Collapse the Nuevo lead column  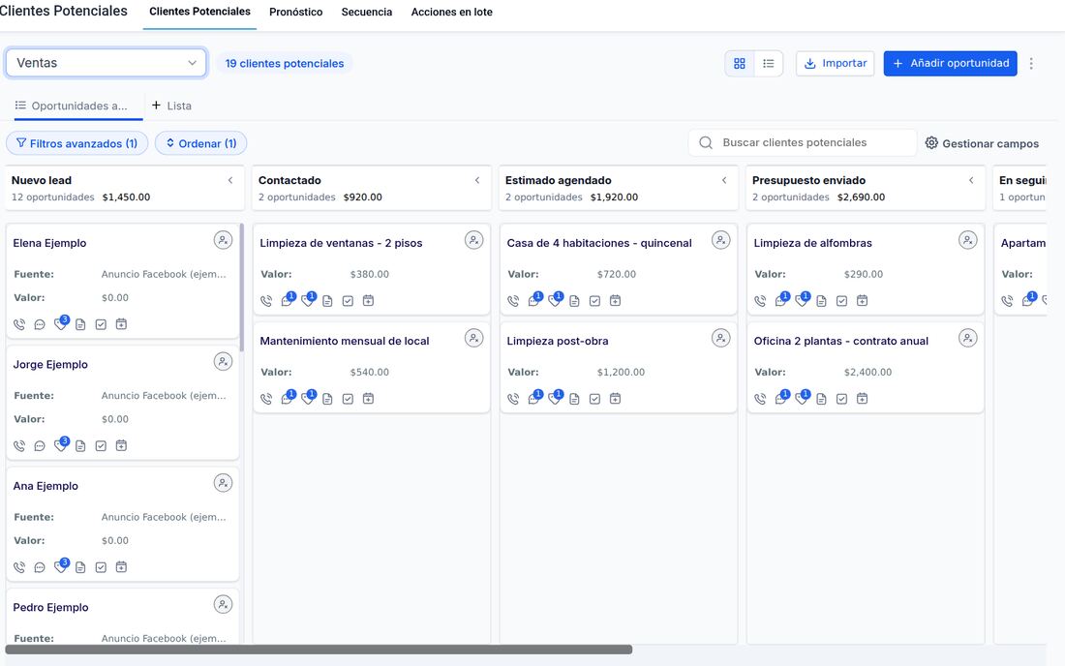coord(230,180)
